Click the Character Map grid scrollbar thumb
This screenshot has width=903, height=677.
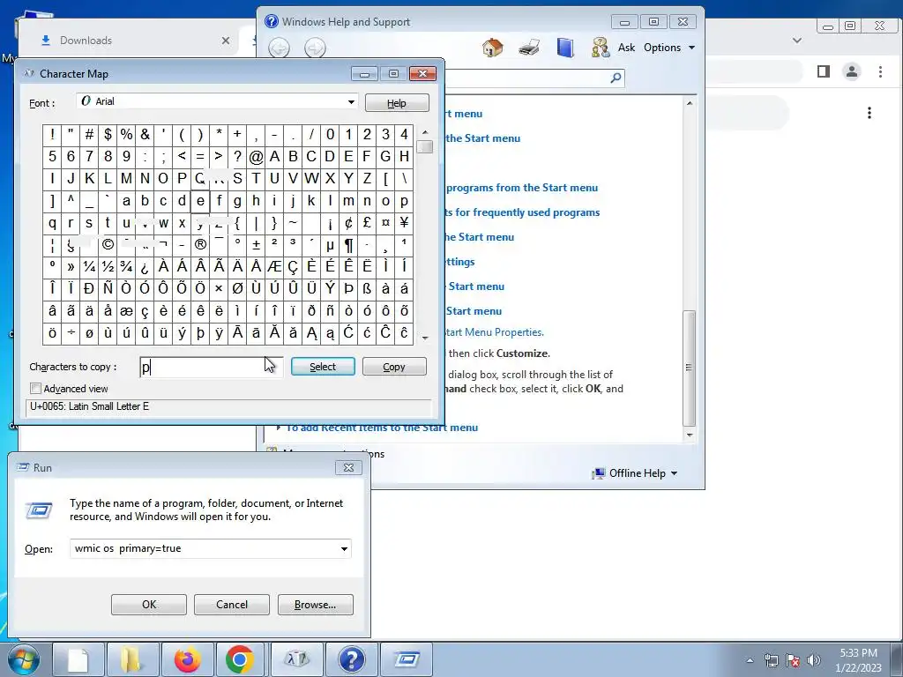pyautogui.click(x=425, y=147)
